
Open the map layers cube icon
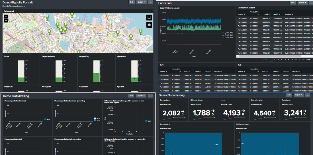point(149,25)
